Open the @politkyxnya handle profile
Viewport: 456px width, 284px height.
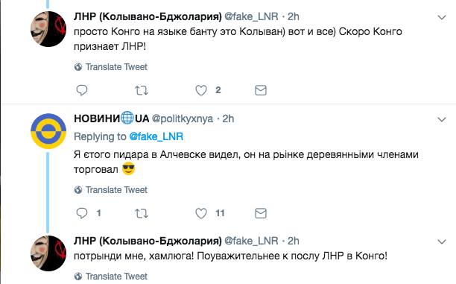[x=183, y=119]
